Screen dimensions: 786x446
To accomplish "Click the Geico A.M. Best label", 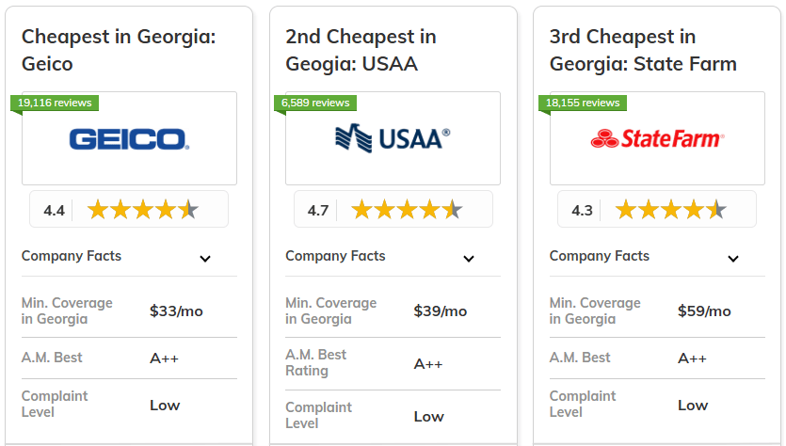I will tap(52, 358).
